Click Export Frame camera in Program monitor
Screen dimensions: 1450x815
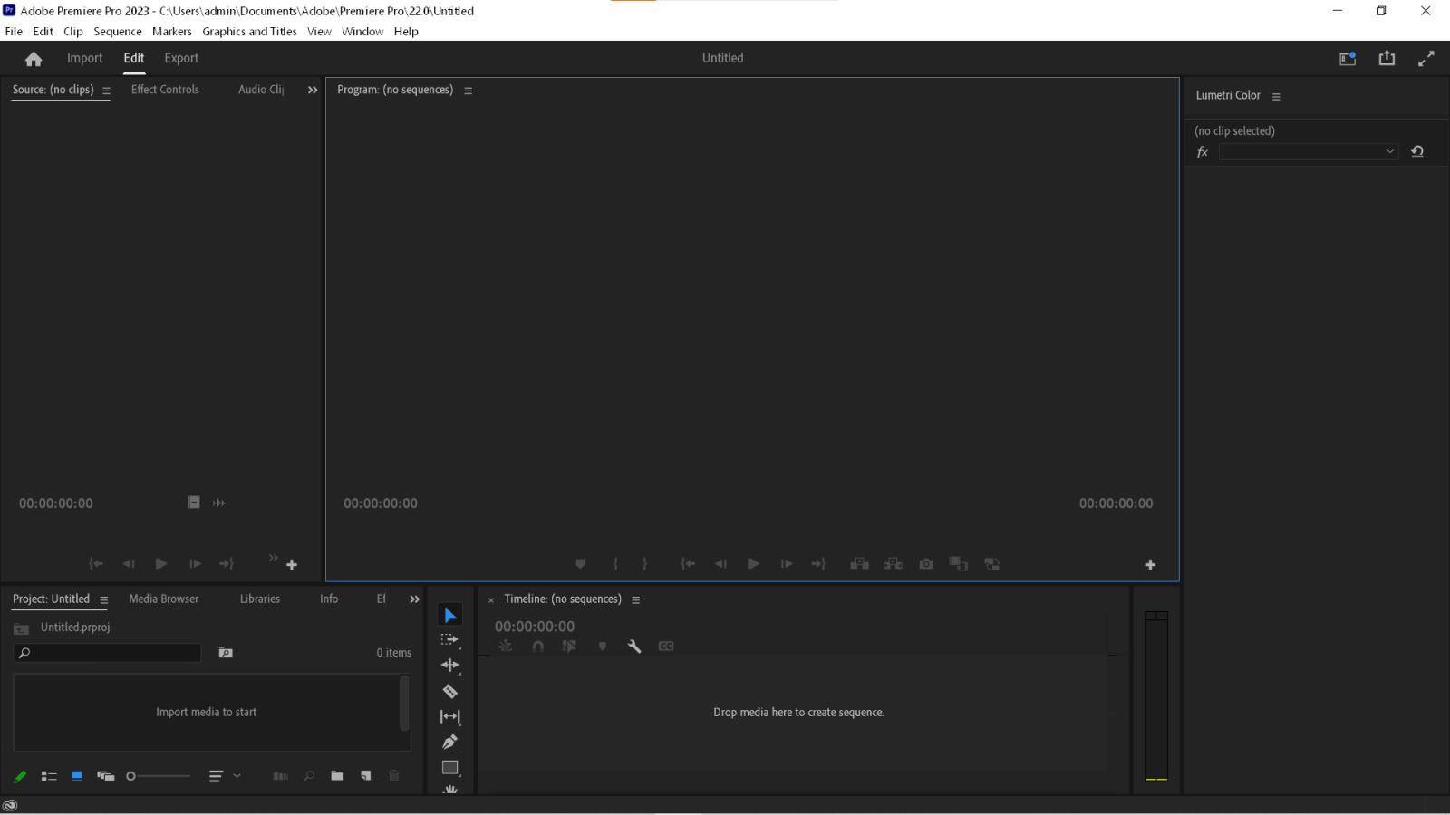[926, 564]
